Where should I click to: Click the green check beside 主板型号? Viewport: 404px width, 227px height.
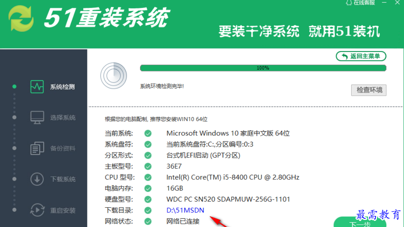(x=148, y=167)
